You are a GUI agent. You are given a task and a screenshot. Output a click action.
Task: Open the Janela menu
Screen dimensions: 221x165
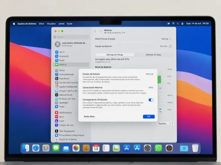point(61,24)
